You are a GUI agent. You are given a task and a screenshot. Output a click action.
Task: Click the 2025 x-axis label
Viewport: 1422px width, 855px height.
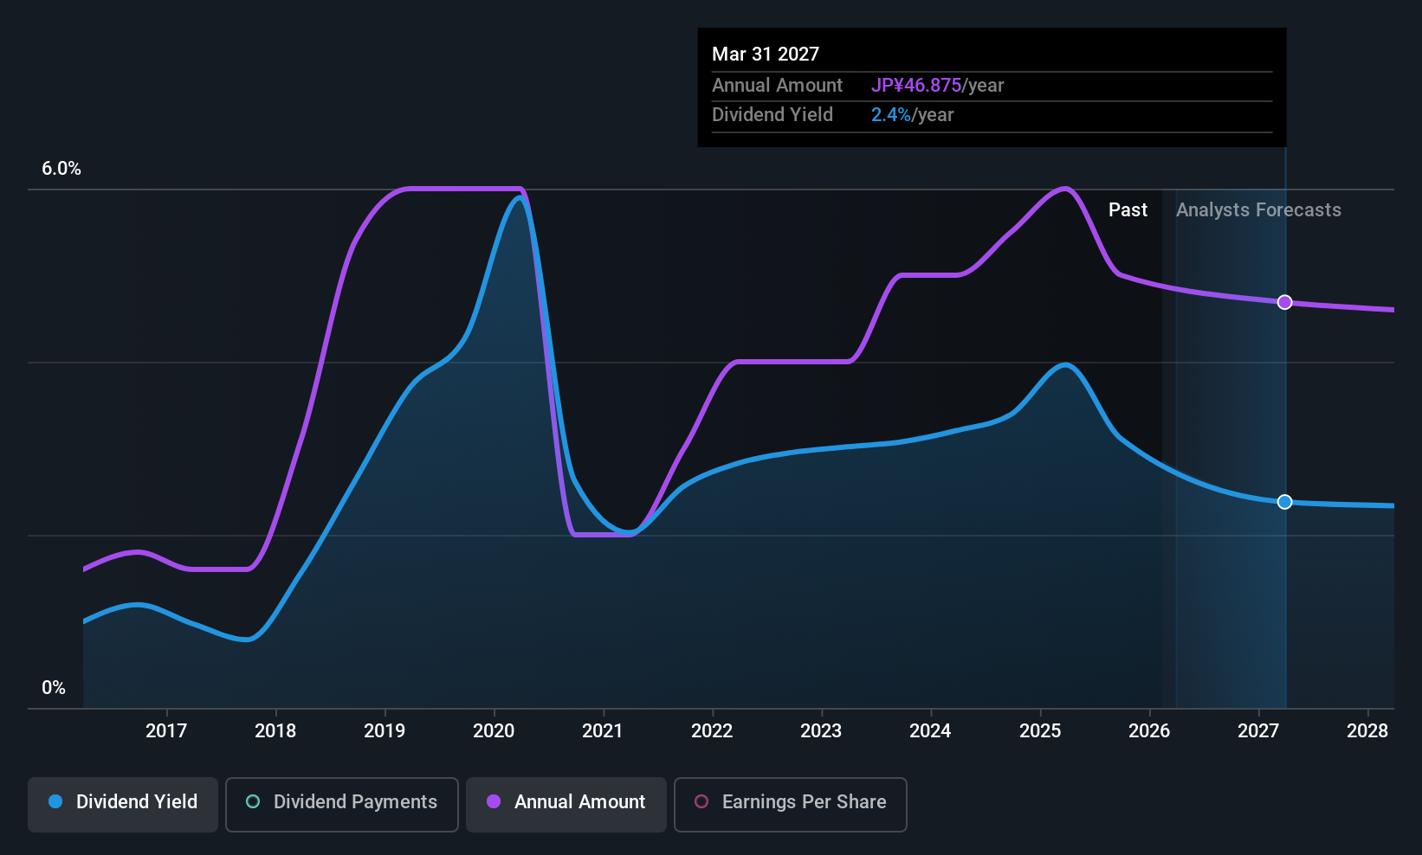tap(1040, 731)
